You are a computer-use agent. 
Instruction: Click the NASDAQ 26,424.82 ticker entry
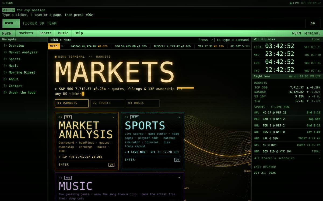pyautogui.click(x=89, y=46)
